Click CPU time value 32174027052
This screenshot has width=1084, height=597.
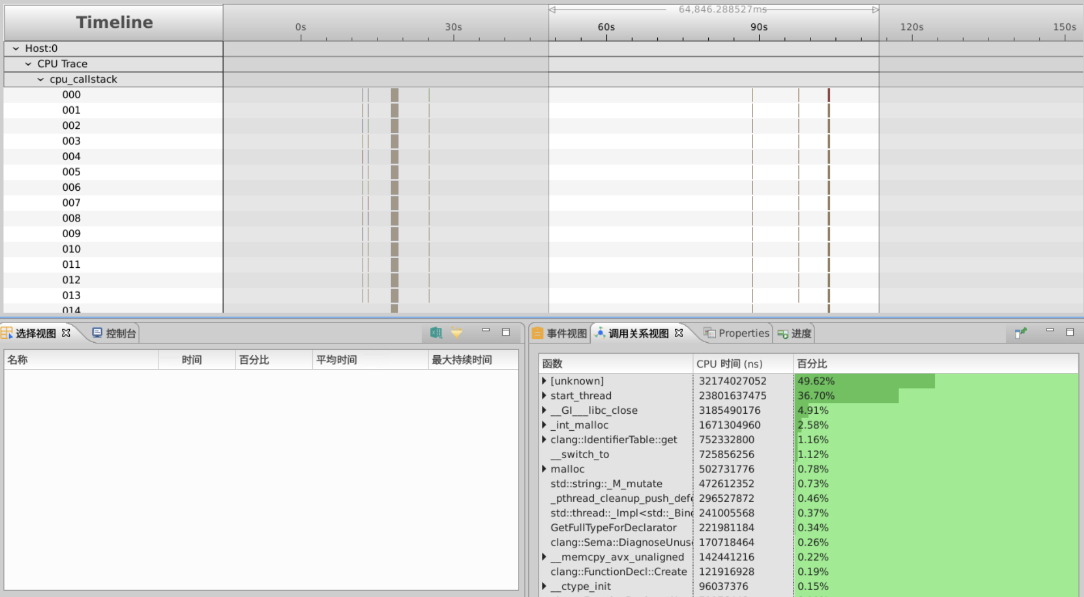[x=733, y=381]
